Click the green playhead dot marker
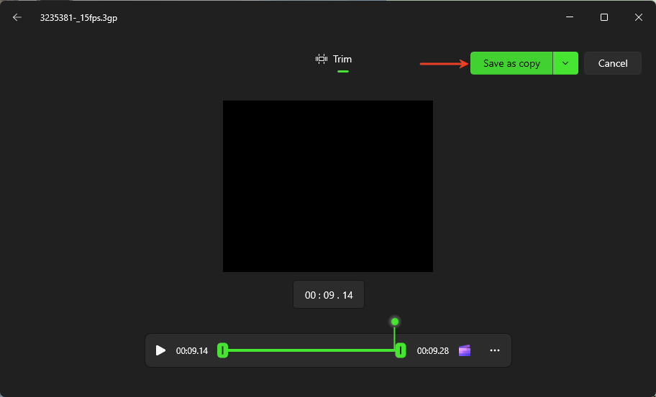 395,322
